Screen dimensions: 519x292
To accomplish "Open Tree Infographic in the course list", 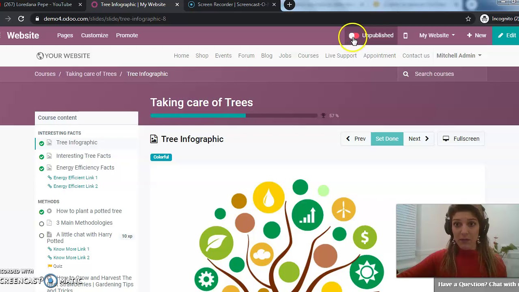I will (x=77, y=142).
